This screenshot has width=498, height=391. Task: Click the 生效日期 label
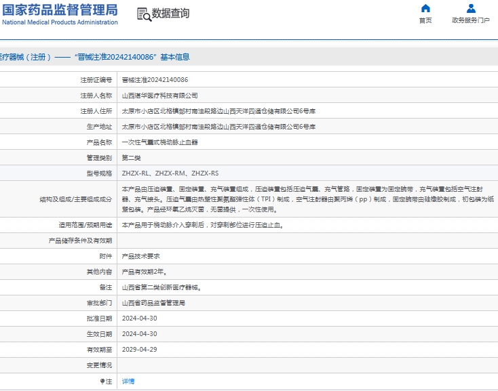[x=100, y=334]
